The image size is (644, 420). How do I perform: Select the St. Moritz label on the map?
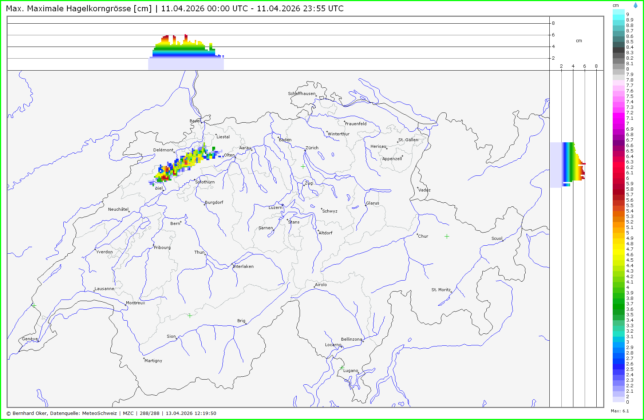tap(440, 290)
